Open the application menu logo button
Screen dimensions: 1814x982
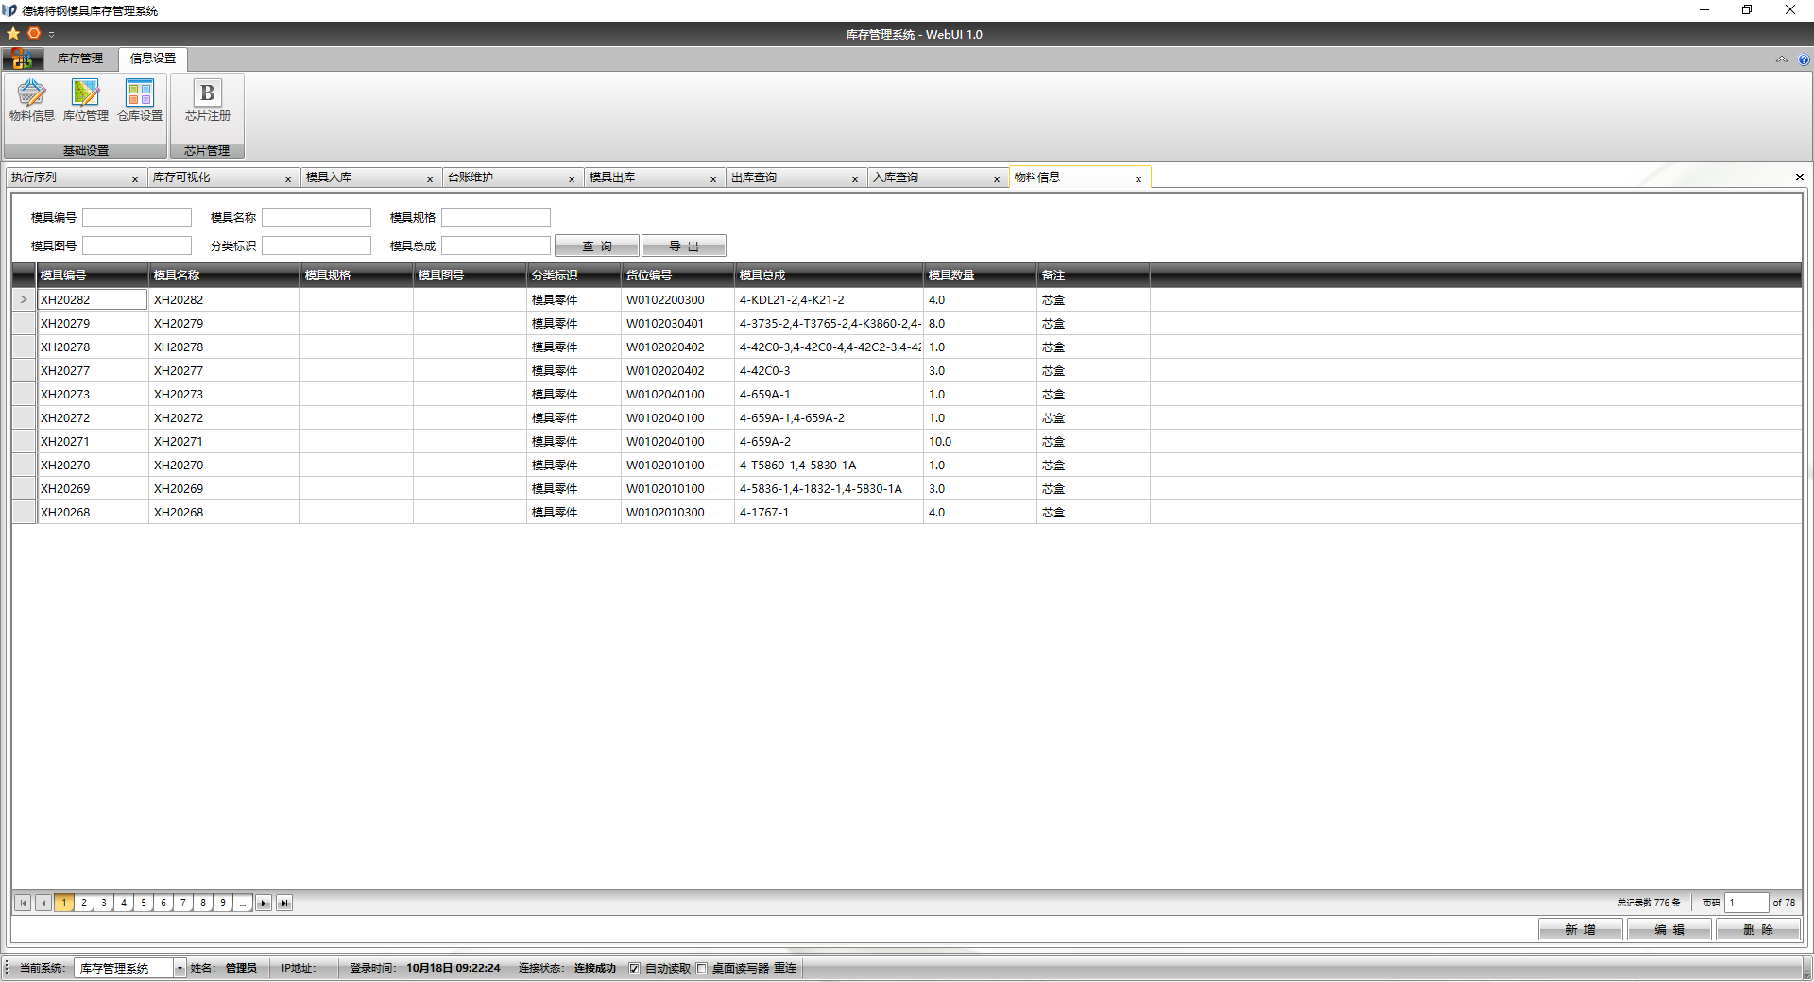[22, 59]
